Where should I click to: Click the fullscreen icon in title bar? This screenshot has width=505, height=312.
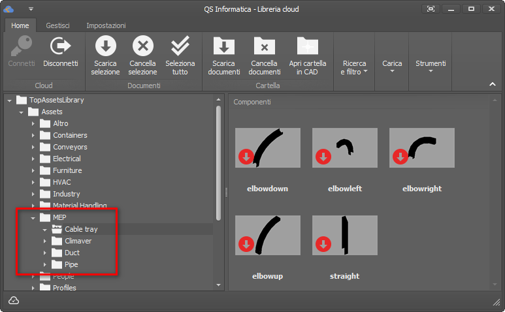[431, 9]
